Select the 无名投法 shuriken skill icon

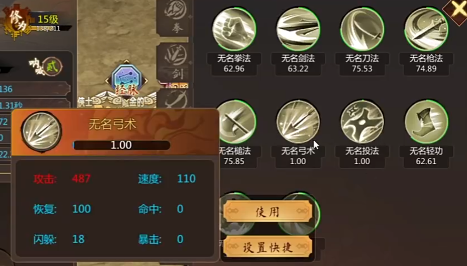point(362,122)
